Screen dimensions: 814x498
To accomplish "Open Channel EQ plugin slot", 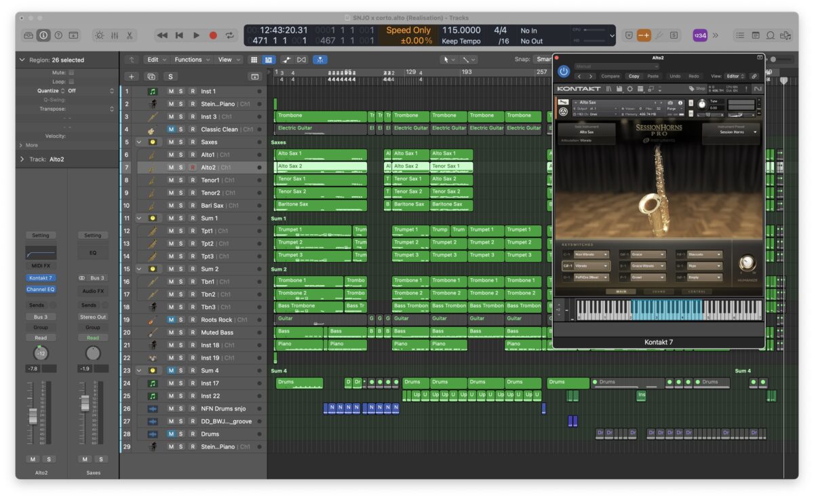I will point(41,290).
